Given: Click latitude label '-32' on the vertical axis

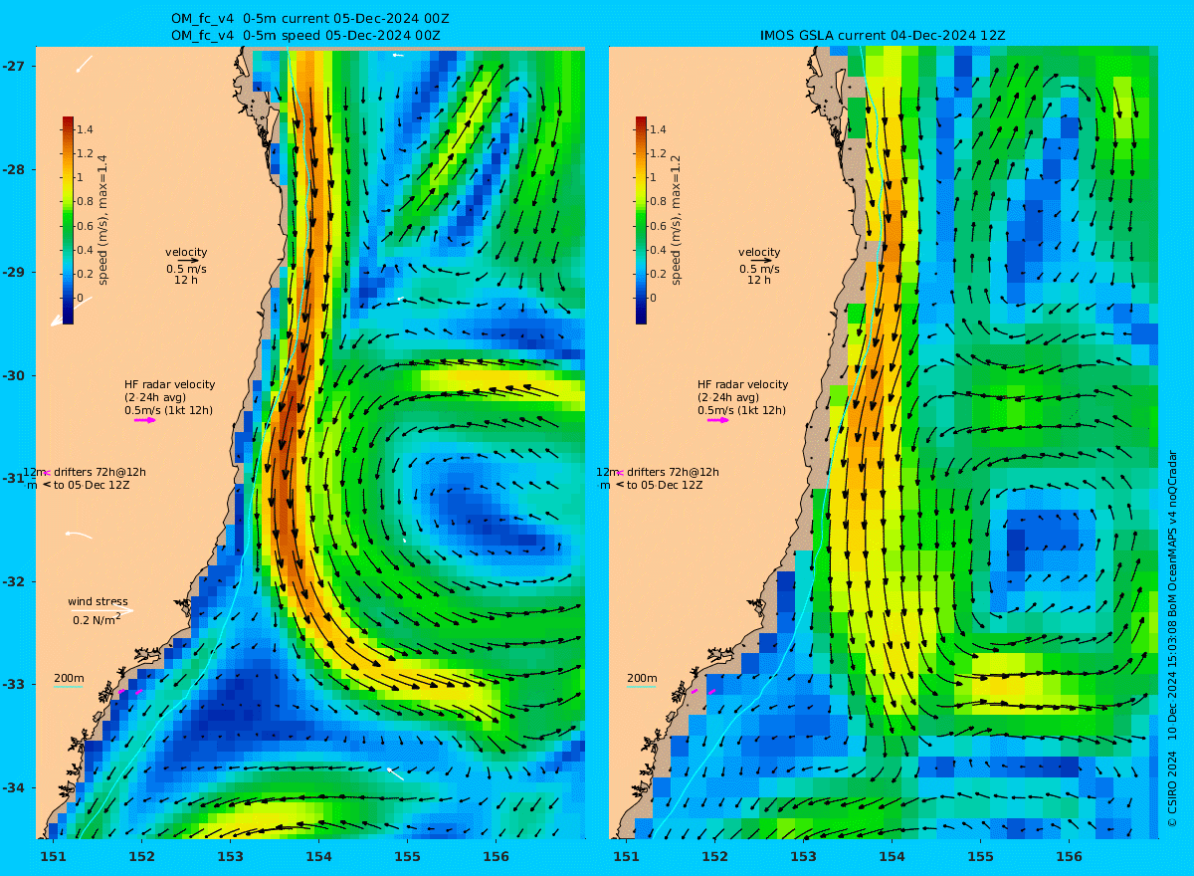Looking at the screenshot, I should click(15, 581).
